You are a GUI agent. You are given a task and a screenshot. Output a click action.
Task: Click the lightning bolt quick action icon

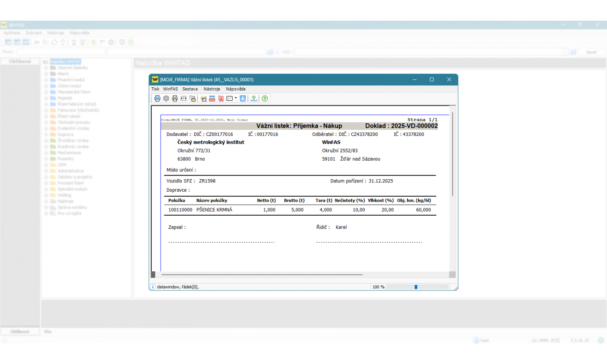(204, 98)
